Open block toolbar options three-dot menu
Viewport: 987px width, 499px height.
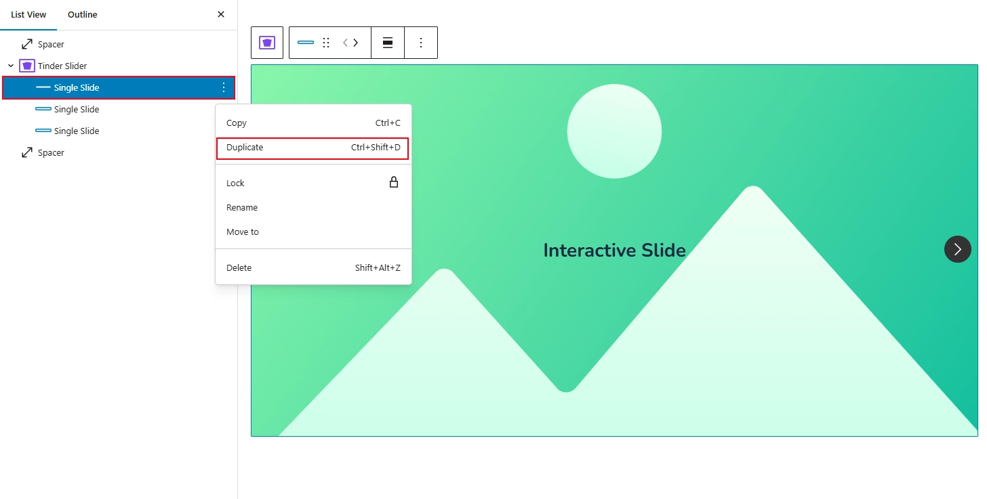(421, 43)
